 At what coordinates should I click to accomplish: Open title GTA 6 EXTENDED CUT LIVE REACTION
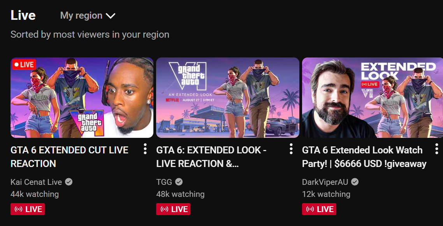click(70, 156)
